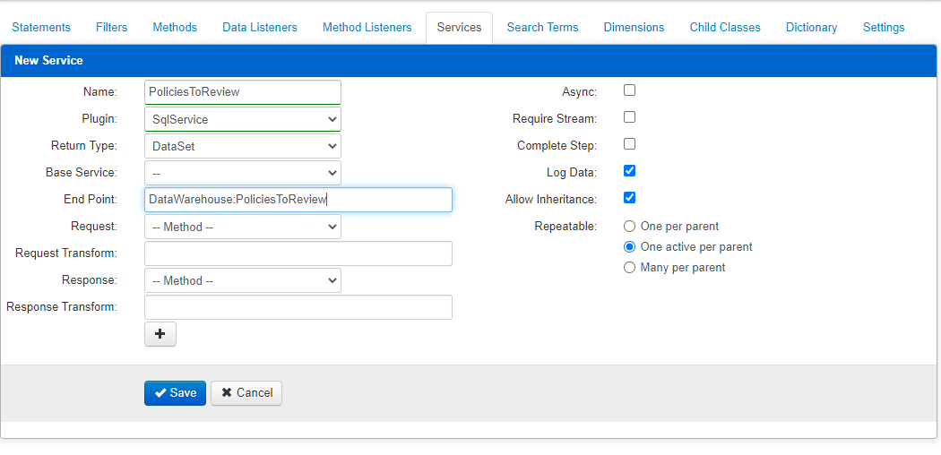The height and width of the screenshot is (455, 941).
Task: Click the End Point label
Action: [x=91, y=200]
